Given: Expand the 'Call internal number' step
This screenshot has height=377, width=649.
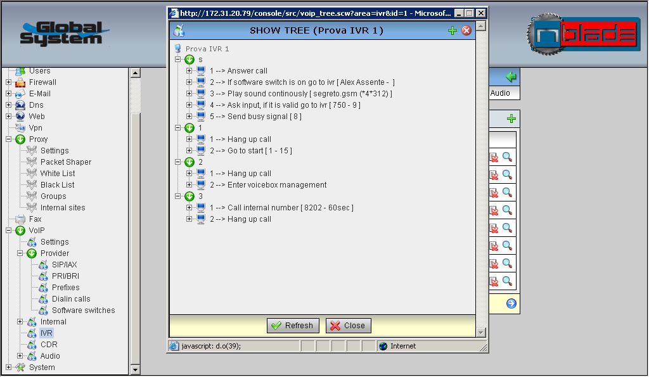Looking at the screenshot, I should point(189,208).
